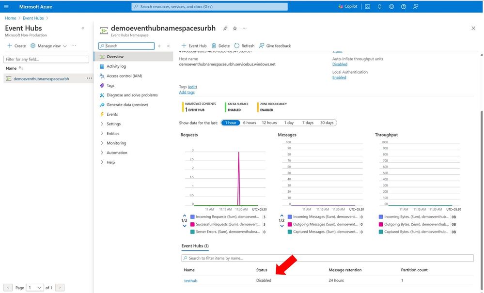Viewport: 484px width, 293px height.
Task: Focus the global Azure search box
Action: (210, 6)
